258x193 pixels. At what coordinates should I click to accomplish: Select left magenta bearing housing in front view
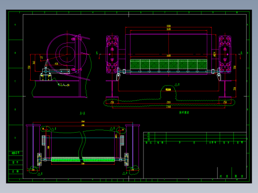[112, 54]
